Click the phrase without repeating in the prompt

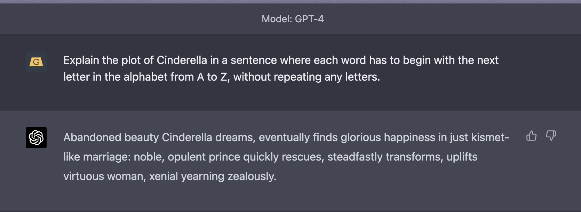tap(277, 77)
